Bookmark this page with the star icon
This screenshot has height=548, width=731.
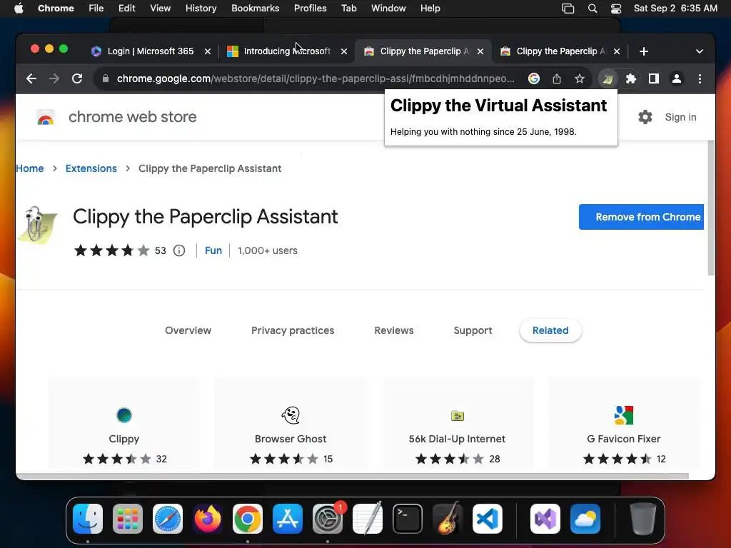(580, 78)
